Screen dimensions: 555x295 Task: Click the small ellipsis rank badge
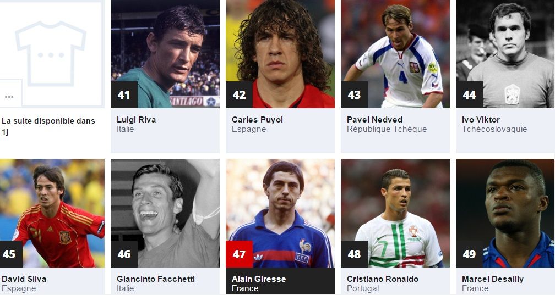9,93
